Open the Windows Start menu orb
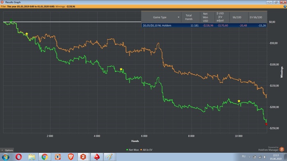 pyautogui.click(x=5, y=157)
